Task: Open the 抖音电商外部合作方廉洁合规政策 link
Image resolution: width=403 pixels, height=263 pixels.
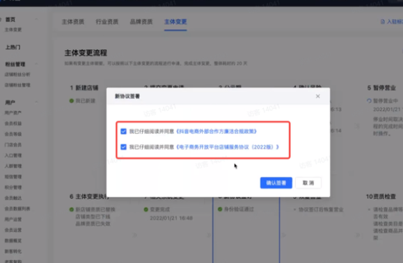Action: click(x=216, y=131)
